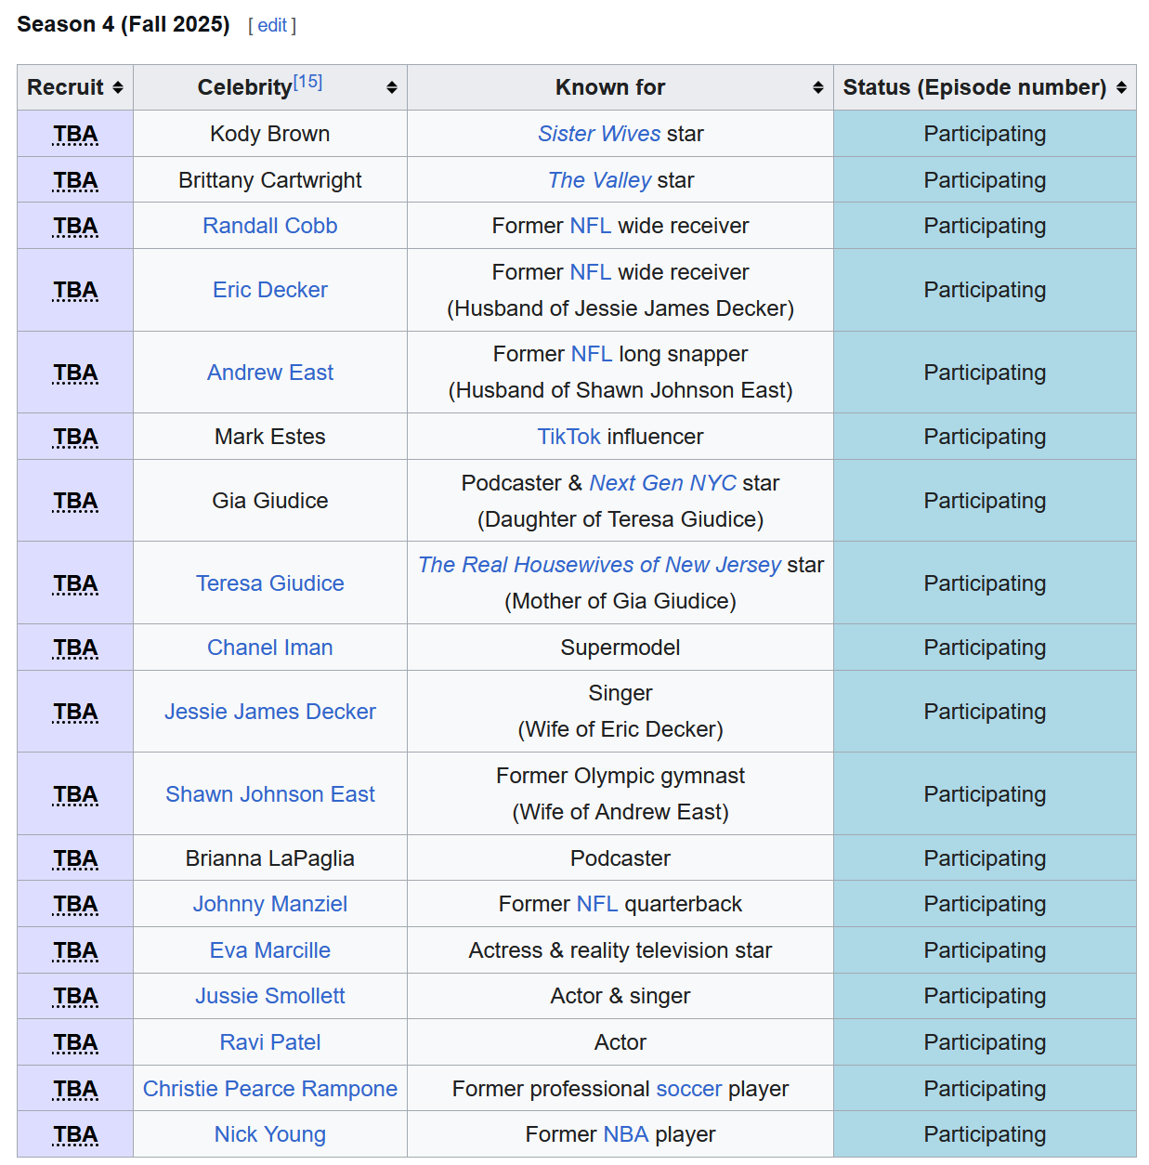
Task: Open the Sister Wives article link
Action: click(x=599, y=134)
